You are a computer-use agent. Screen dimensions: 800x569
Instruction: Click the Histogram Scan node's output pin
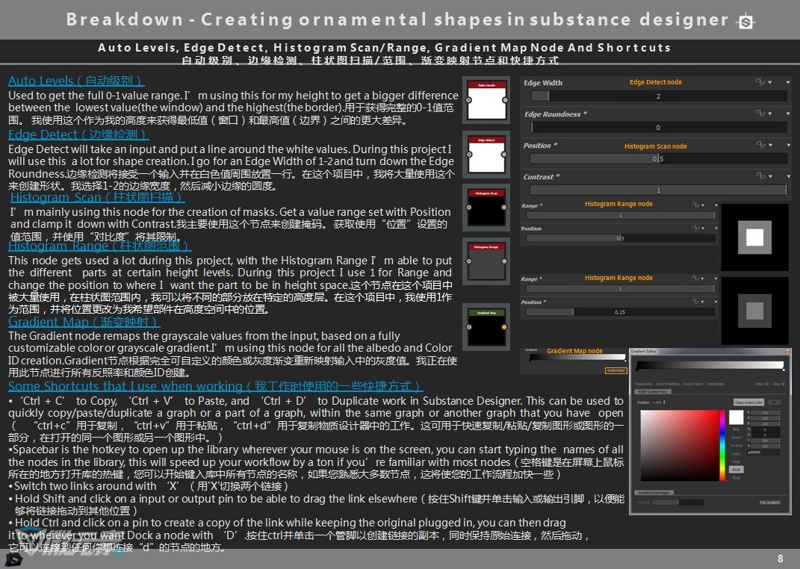tap(504, 208)
